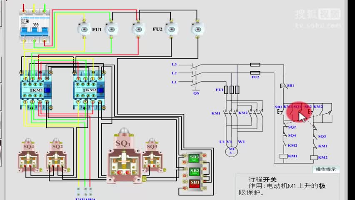Screen dimensions: 355x200
Task: Click the green SB3 push button
Action: tap(194, 158)
